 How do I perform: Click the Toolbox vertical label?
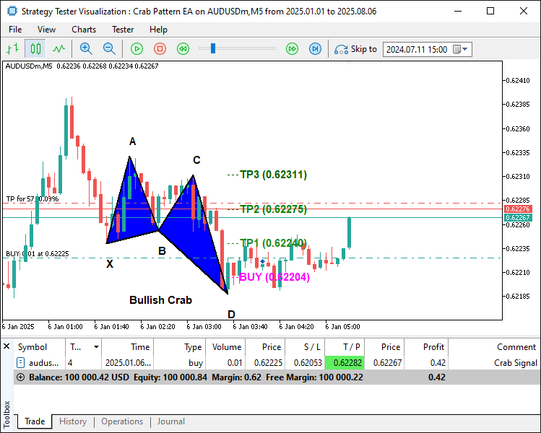[7, 414]
